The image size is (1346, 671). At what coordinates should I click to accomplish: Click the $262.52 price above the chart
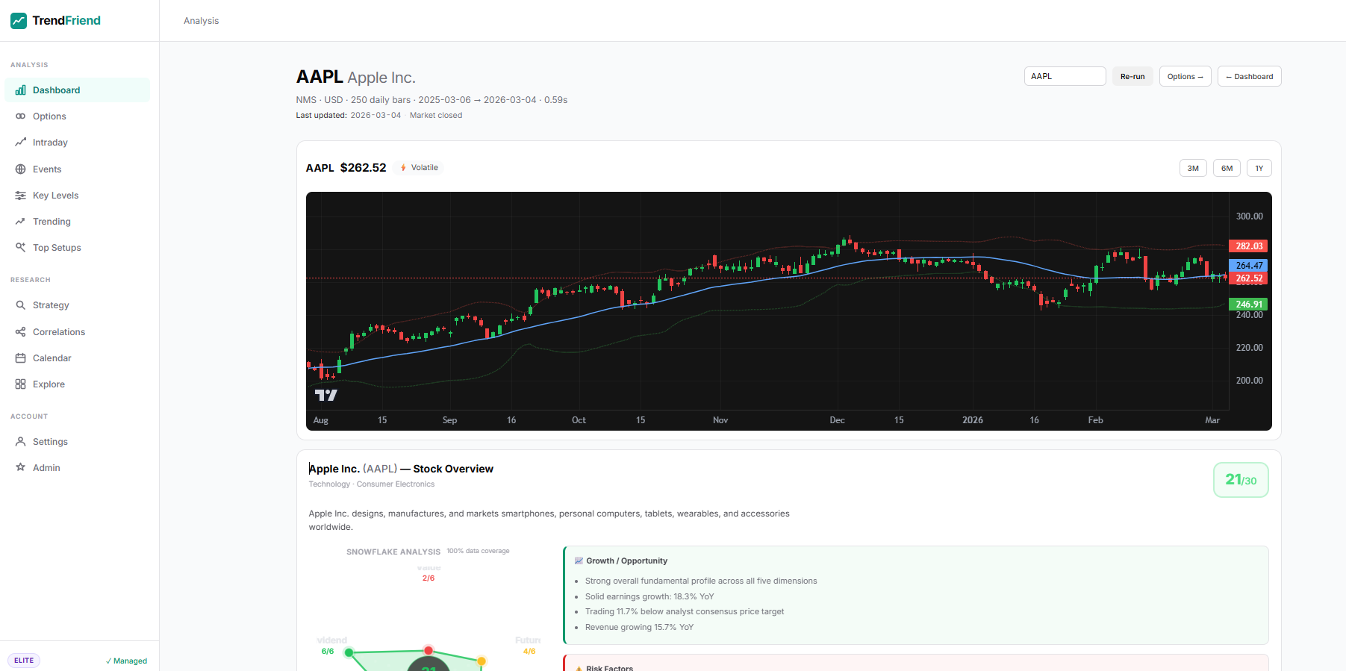pos(364,168)
